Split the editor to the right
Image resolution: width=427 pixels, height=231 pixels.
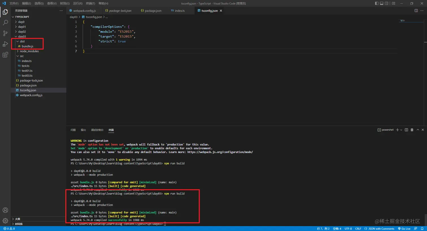click(x=416, y=11)
